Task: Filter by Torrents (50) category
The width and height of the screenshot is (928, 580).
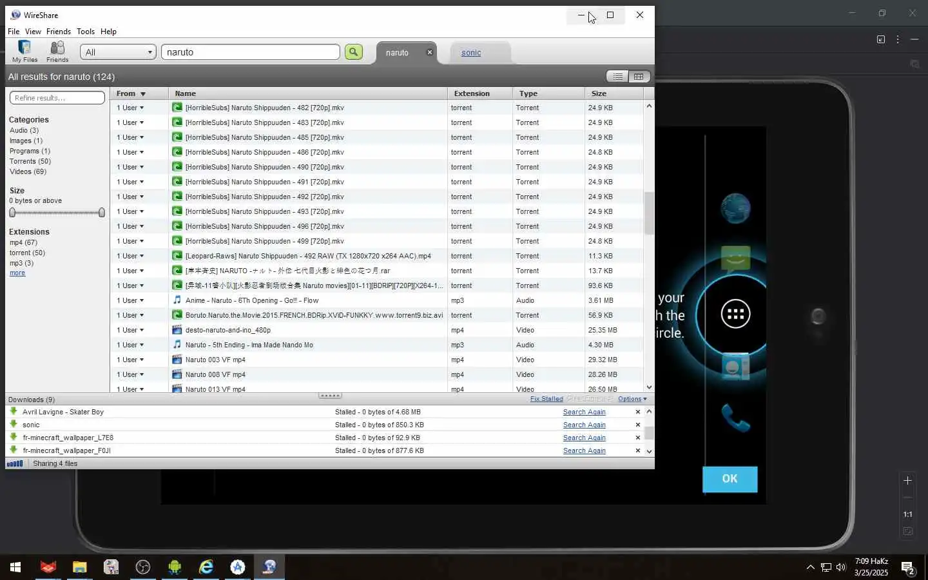Action: [x=30, y=161]
